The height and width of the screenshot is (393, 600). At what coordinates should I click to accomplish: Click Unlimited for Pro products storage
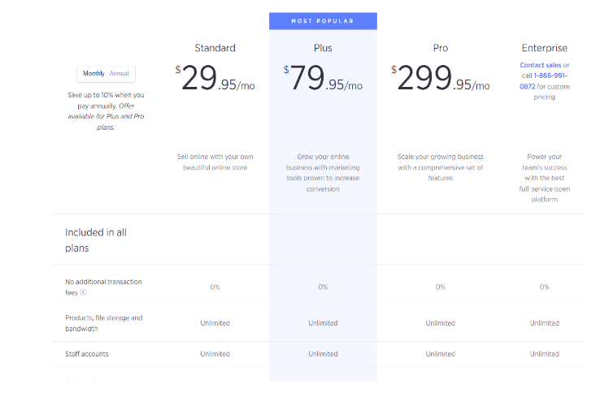pos(441,323)
